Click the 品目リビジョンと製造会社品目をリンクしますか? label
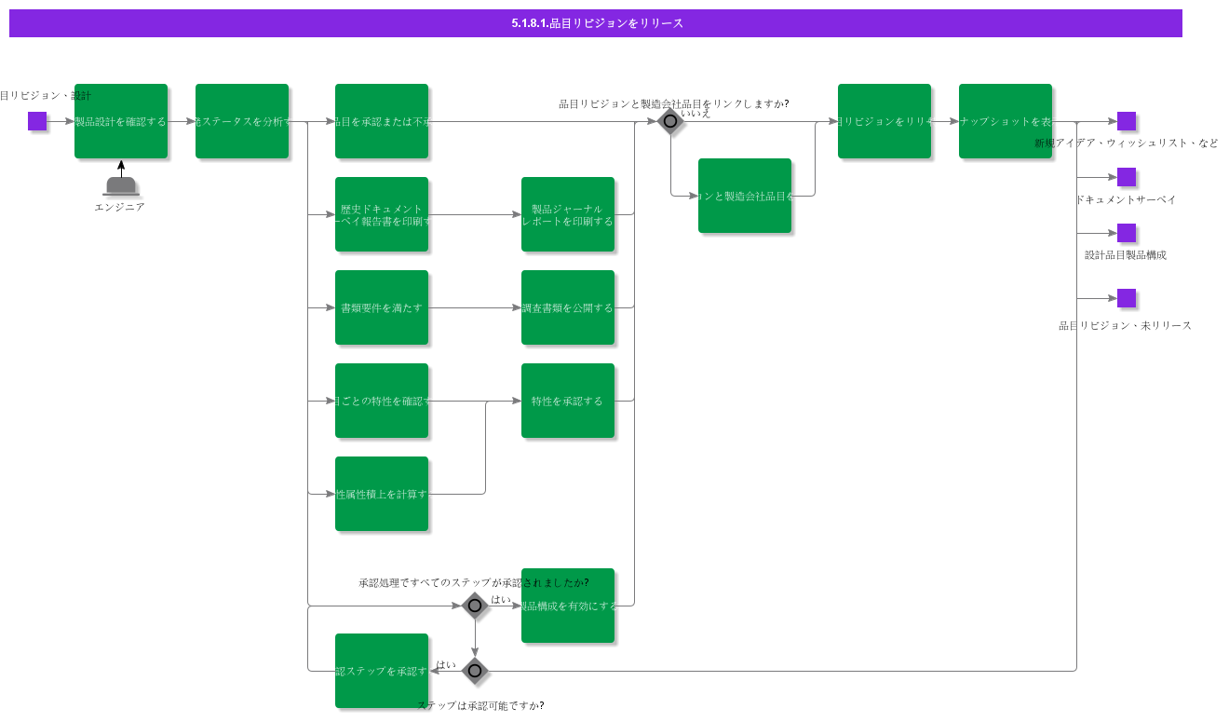This screenshot has width=1229, height=722. click(674, 103)
